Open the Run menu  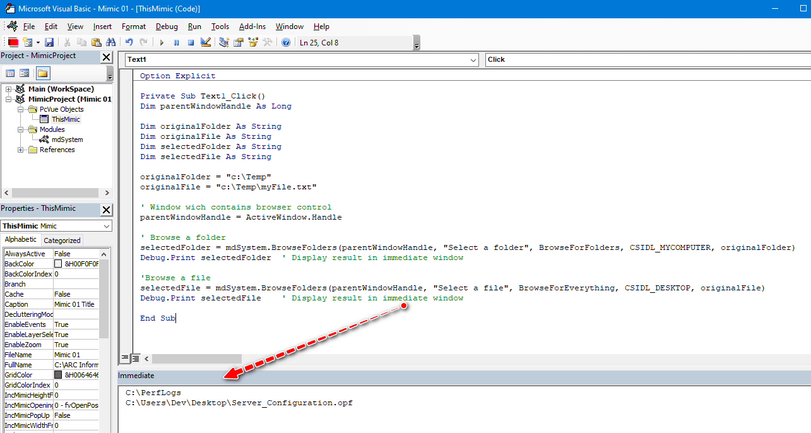pos(195,27)
